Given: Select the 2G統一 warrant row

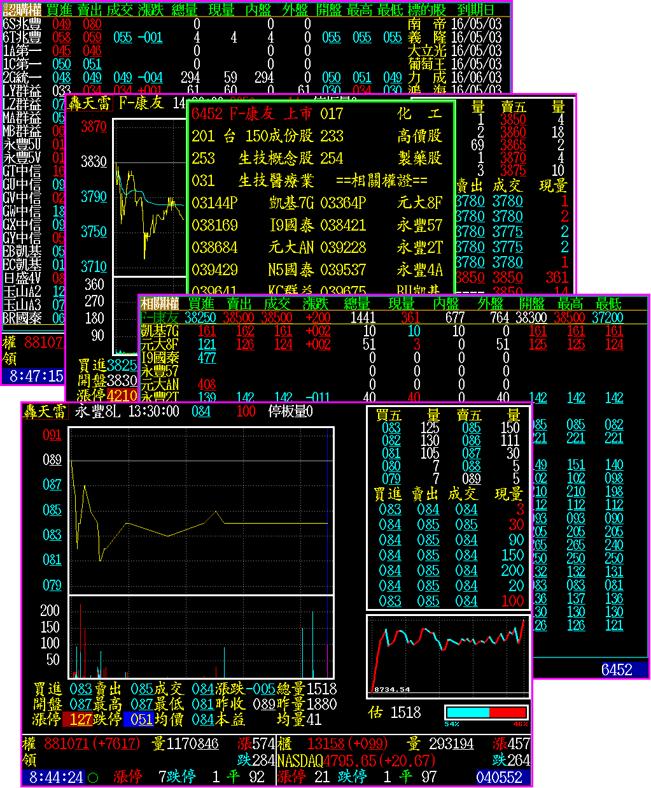Looking at the screenshot, I should click(x=22, y=78).
